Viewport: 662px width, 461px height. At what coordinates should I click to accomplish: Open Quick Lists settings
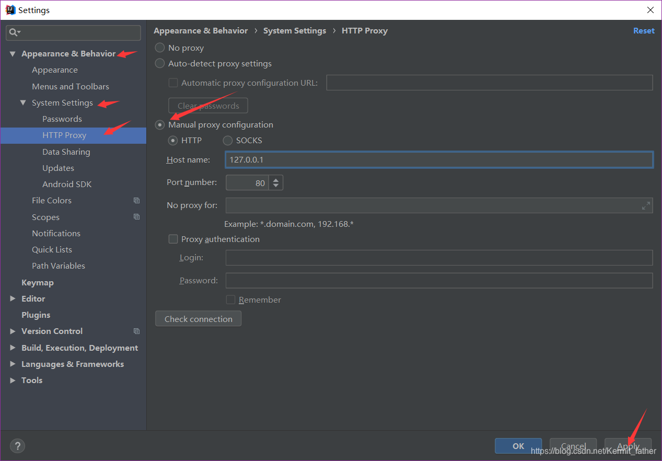pyautogui.click(x=52, y=249)
